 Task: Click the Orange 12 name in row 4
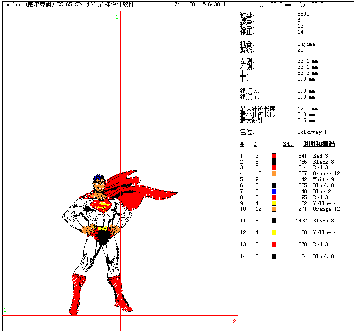326,174
